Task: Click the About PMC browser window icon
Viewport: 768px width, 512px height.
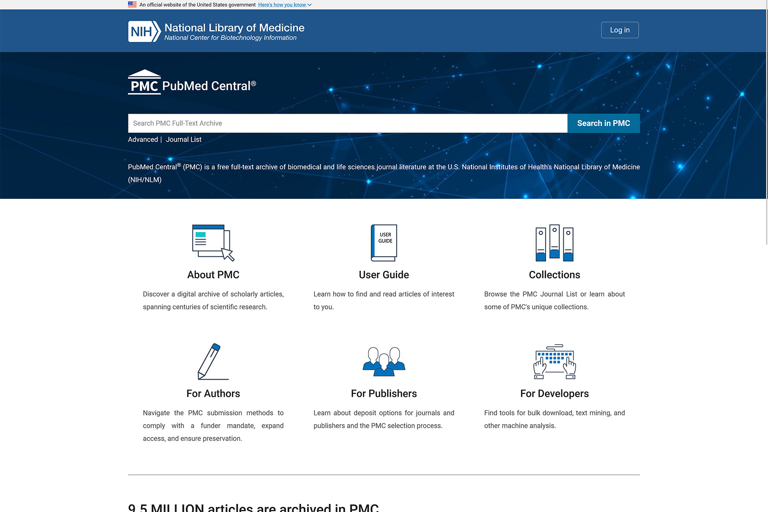Action: [x=213, y=243]
